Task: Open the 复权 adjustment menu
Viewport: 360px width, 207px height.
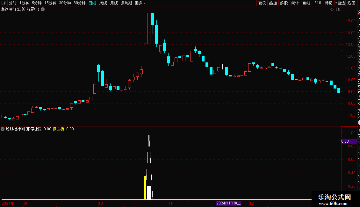Action: [x=262, y=3]
